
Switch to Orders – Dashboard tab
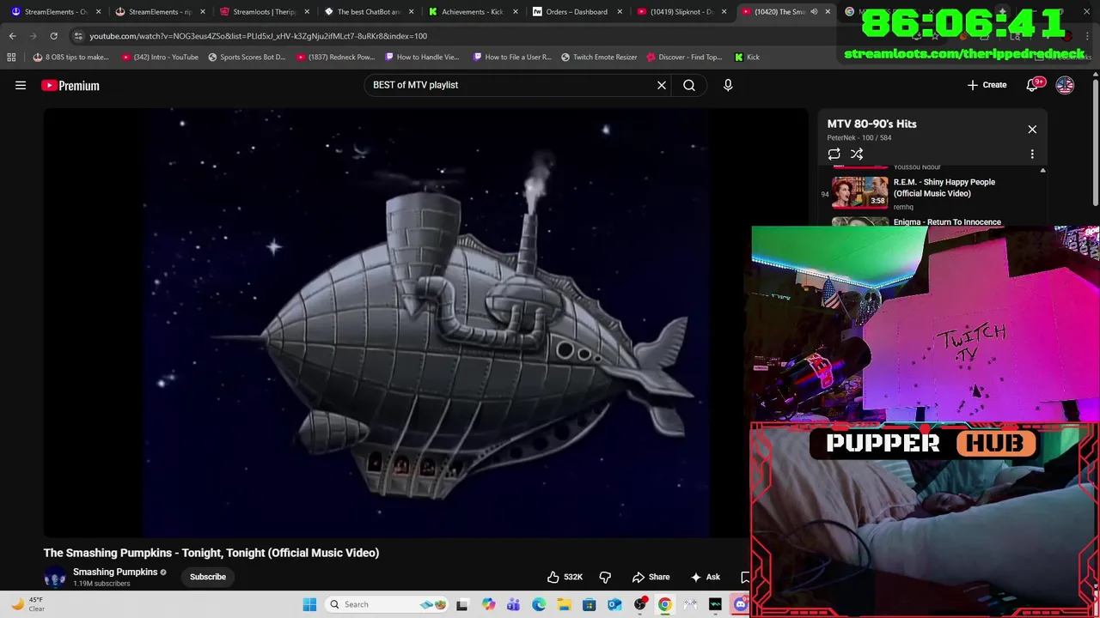[x=576, y=12]
